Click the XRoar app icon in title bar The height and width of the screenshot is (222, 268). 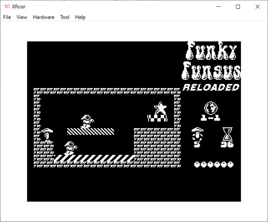(7, 7)
